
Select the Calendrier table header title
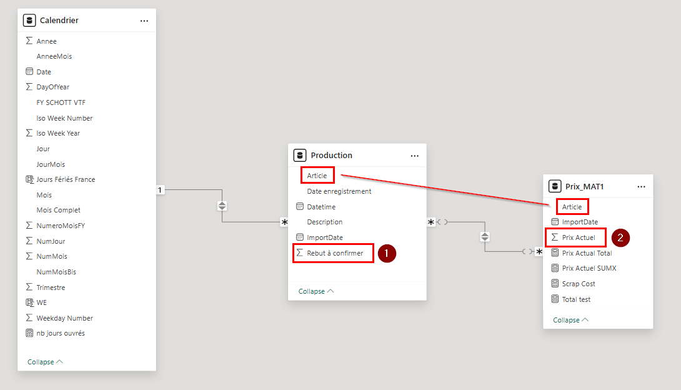point(59,21)
